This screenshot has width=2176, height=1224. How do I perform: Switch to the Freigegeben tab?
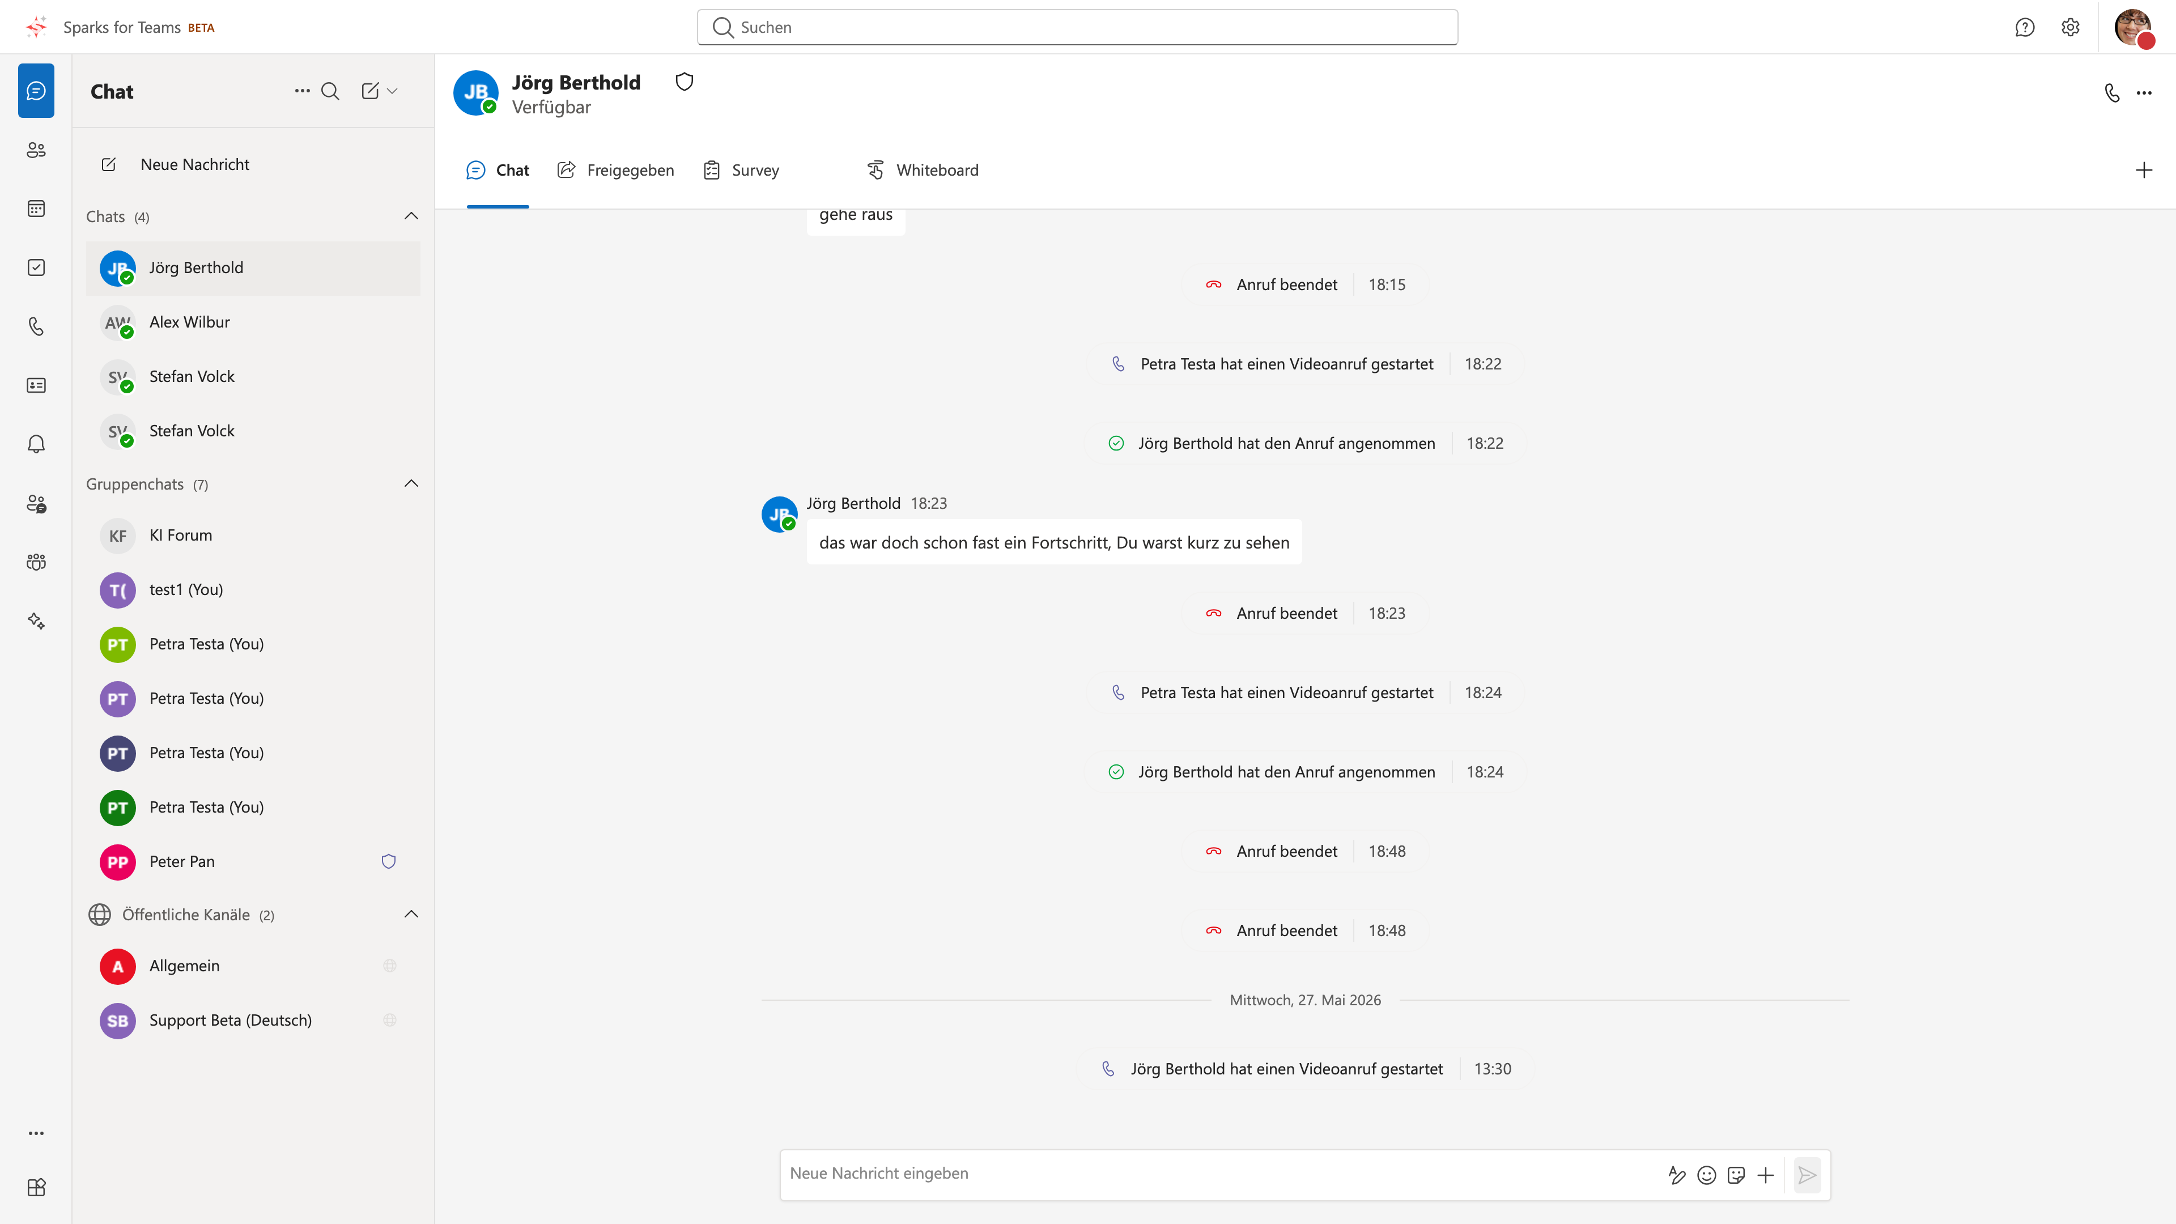tap(616, 170)
